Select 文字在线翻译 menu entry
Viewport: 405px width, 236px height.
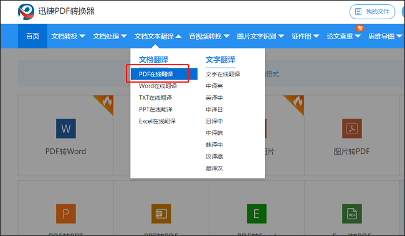click(x=222, y=75)
